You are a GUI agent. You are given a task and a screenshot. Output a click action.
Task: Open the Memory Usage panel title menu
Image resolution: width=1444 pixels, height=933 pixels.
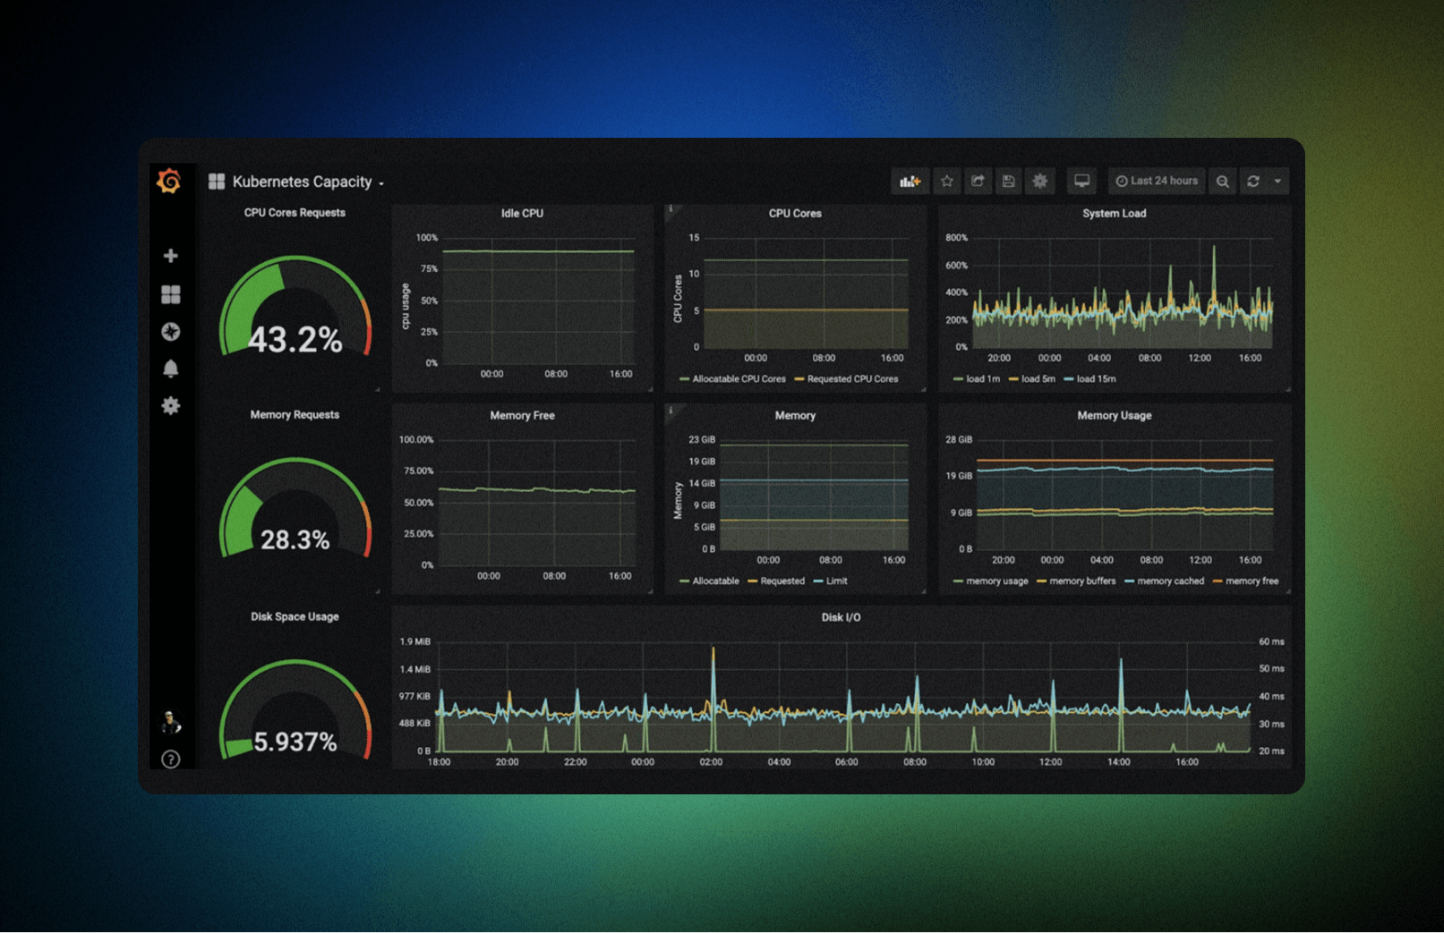[1114, 416]
